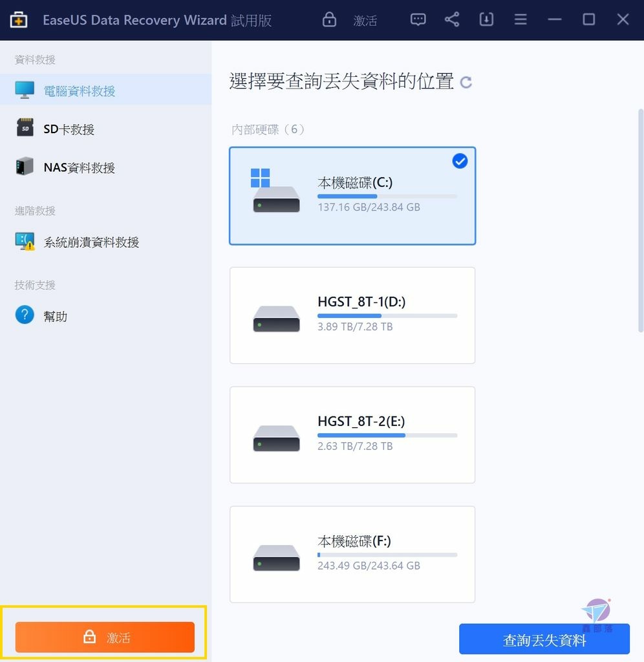Click the E: drive usage bar
Viewport: 644px width, 662px height.
[387, 435]
